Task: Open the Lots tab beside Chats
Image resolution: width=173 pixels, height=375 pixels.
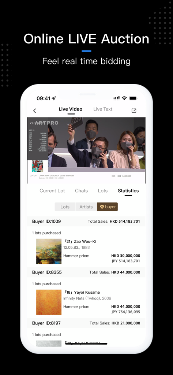Action: 103,190
